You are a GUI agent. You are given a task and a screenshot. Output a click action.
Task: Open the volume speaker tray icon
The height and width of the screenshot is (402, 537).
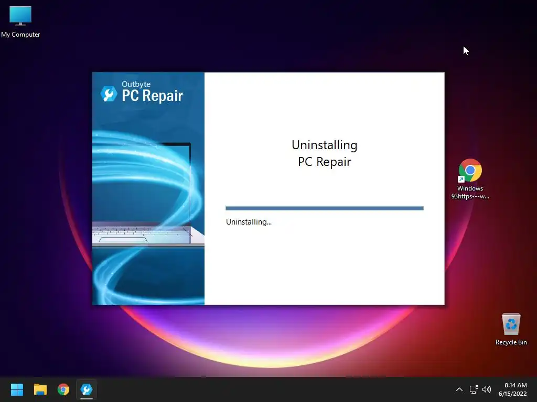(486, 389)
